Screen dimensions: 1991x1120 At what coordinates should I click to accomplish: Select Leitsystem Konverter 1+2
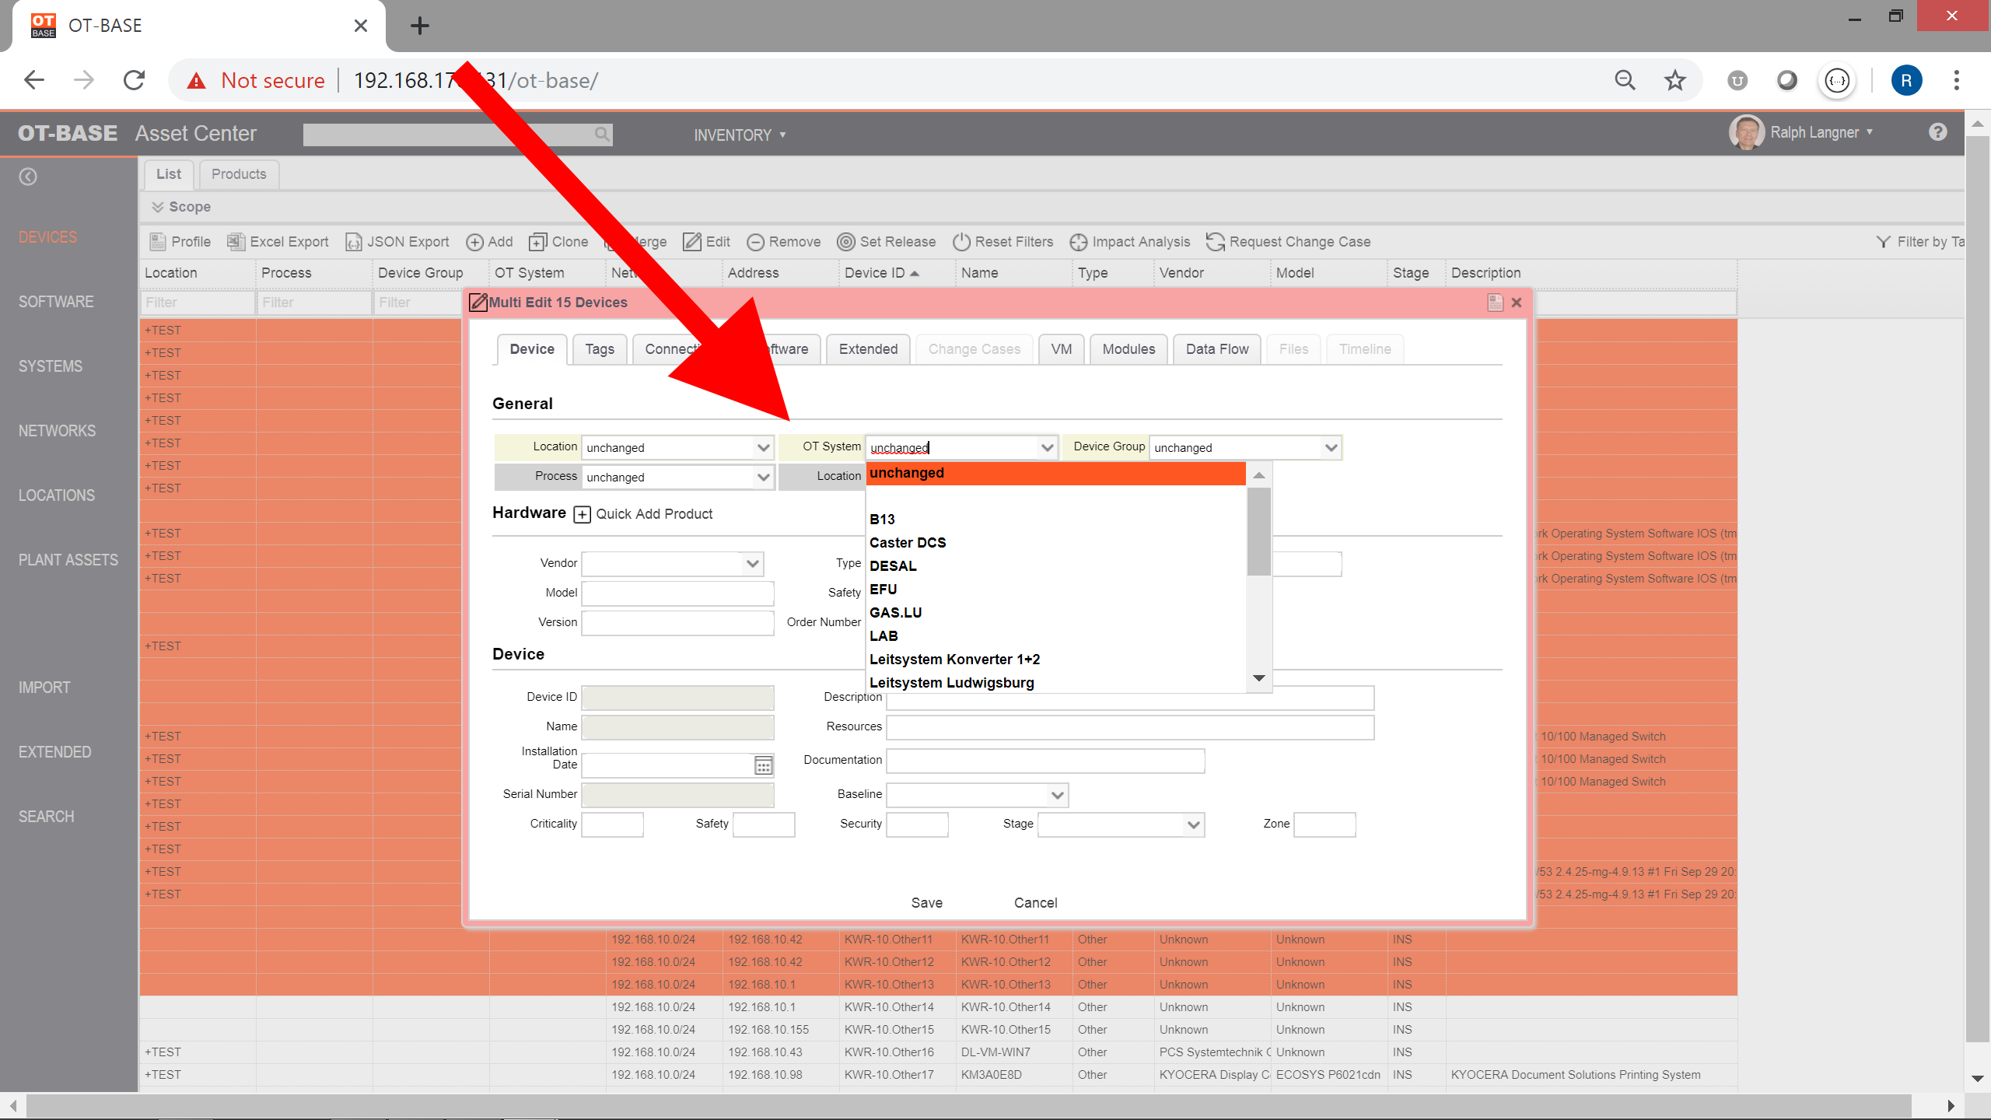pyautogui.click(x=1055, y=660)
